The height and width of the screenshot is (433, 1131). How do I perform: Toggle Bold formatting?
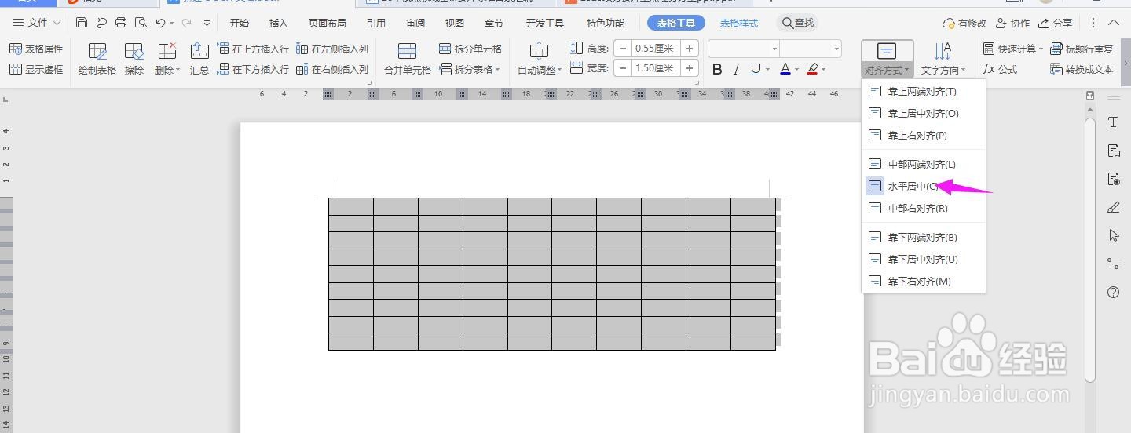717,69
